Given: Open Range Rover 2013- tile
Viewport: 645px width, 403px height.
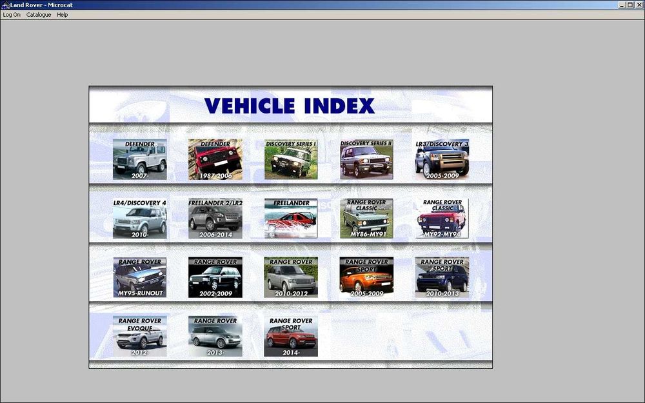Looking at the screenshot, I should coord(215,337).
